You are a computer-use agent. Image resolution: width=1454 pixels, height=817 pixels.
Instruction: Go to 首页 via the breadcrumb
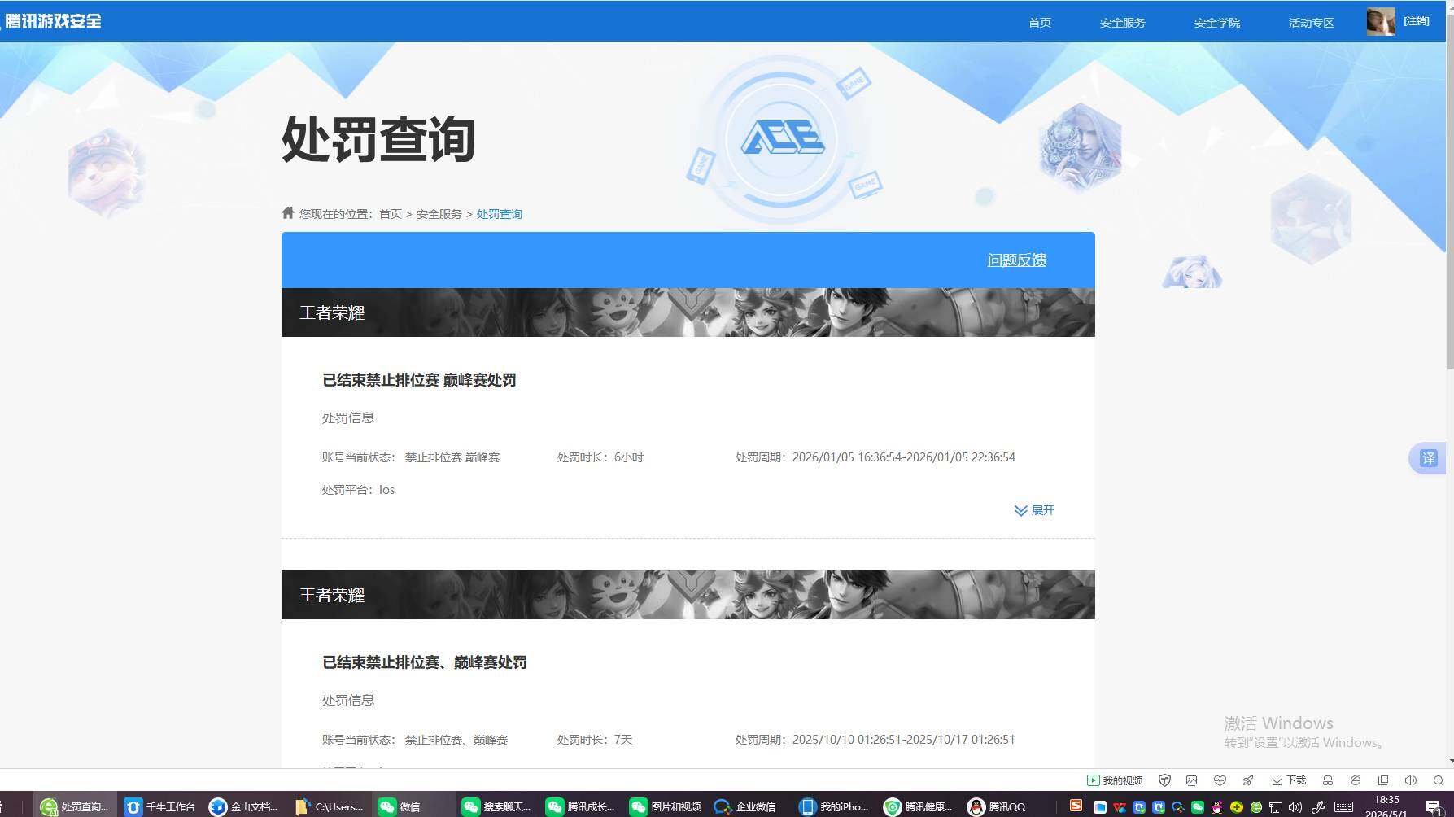pyautogui.click(x=391, y=214)
